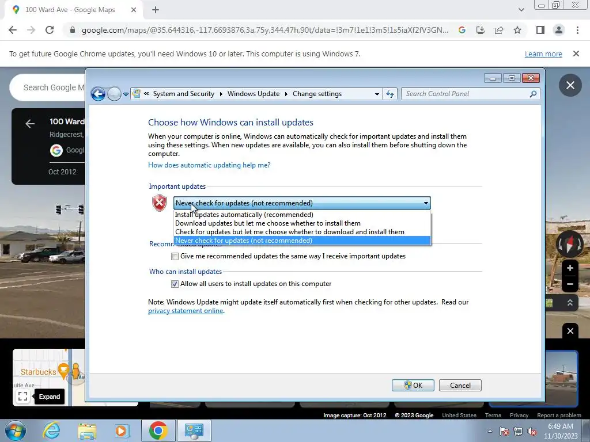Zoom in with the Street View plus button
This screenshot has height=442, width=590.
tap(570, 268)
